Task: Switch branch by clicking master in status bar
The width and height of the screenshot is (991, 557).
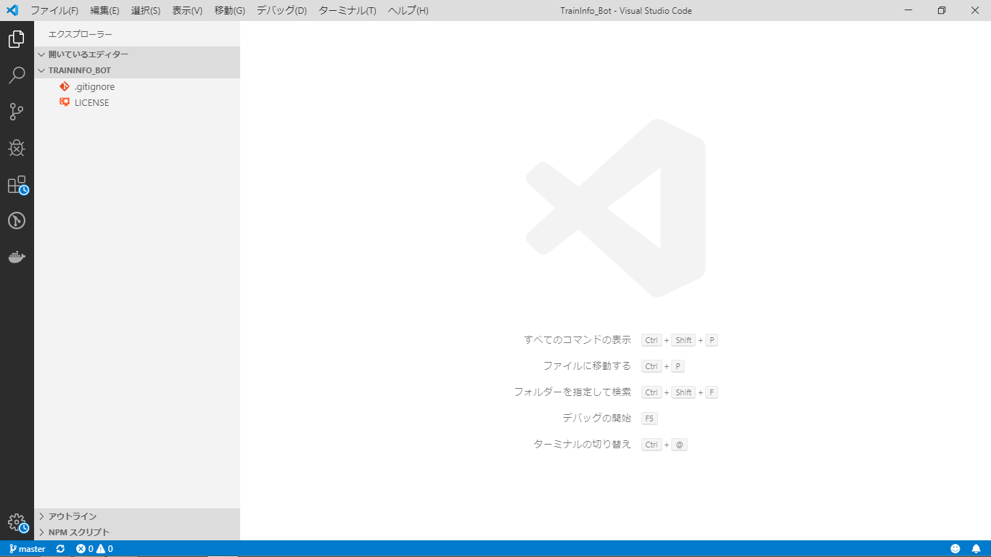Action: click(28, 549)
